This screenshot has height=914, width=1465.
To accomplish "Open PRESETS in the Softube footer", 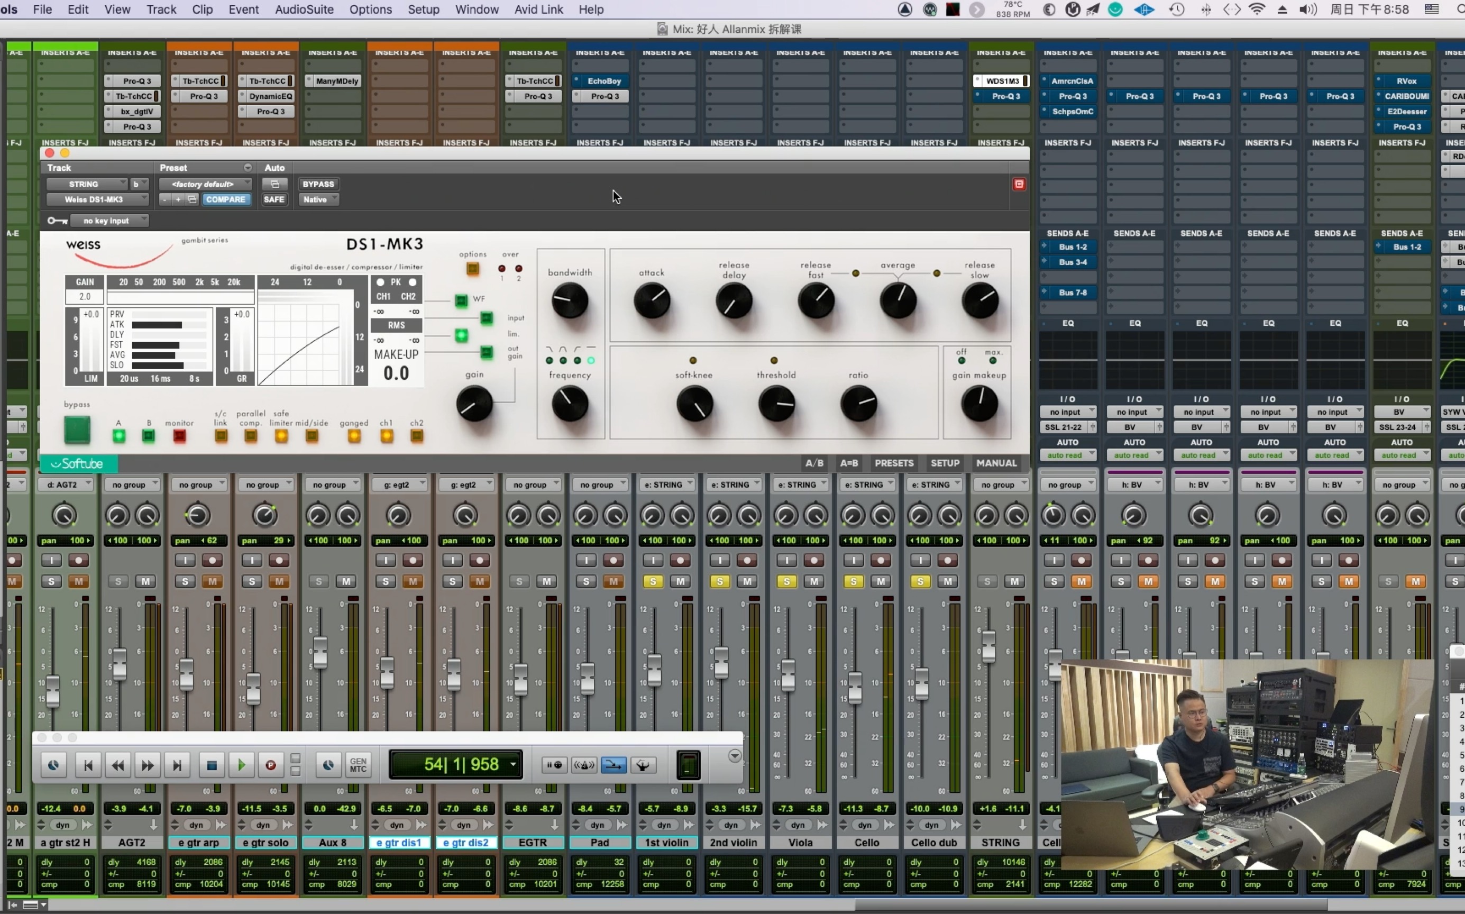I will pos(894,463).
